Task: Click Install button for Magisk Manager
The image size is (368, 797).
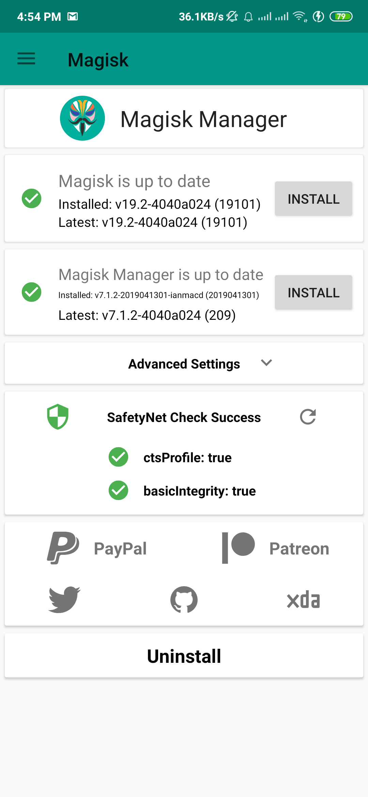Action: tap(313, 293)
